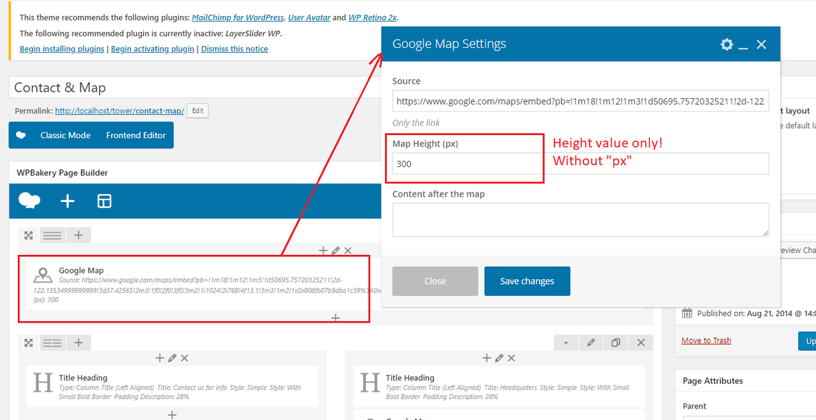816x420 pixels.
Task: Open column layout control of second row
Action: click(52, 343)
